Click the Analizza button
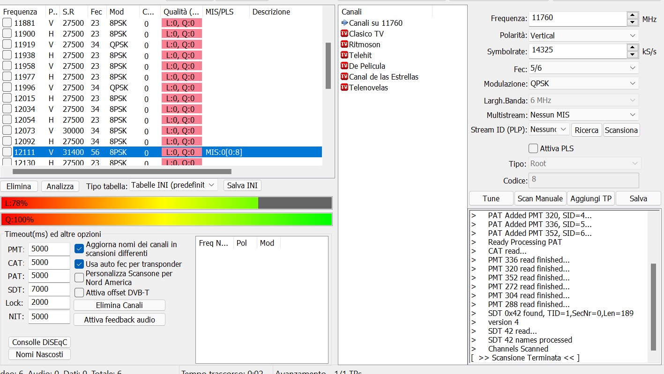 tap(60, 186)
